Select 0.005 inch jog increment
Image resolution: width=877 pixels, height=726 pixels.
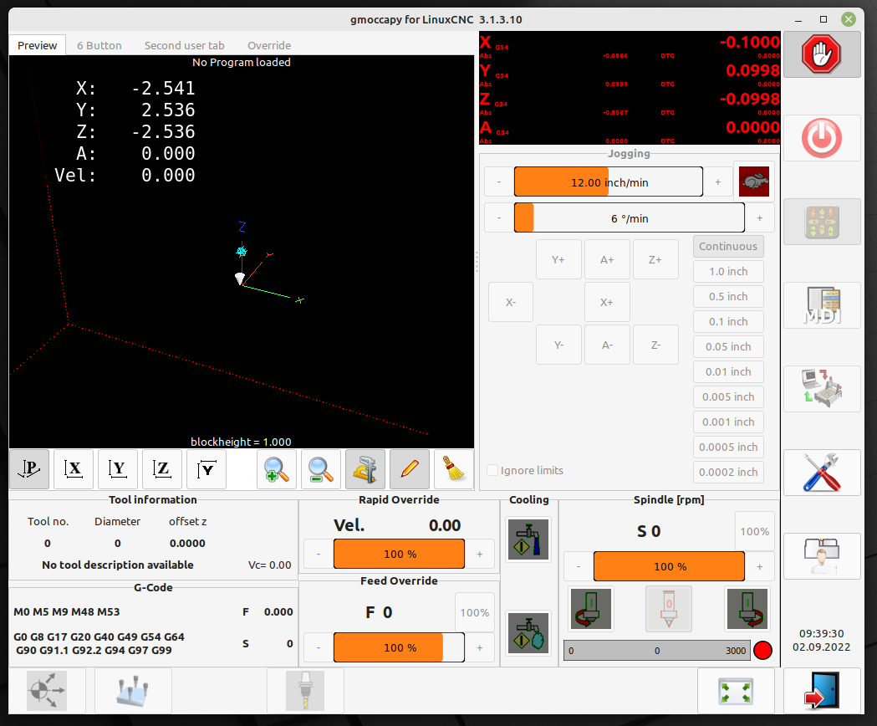coord(728,396)
